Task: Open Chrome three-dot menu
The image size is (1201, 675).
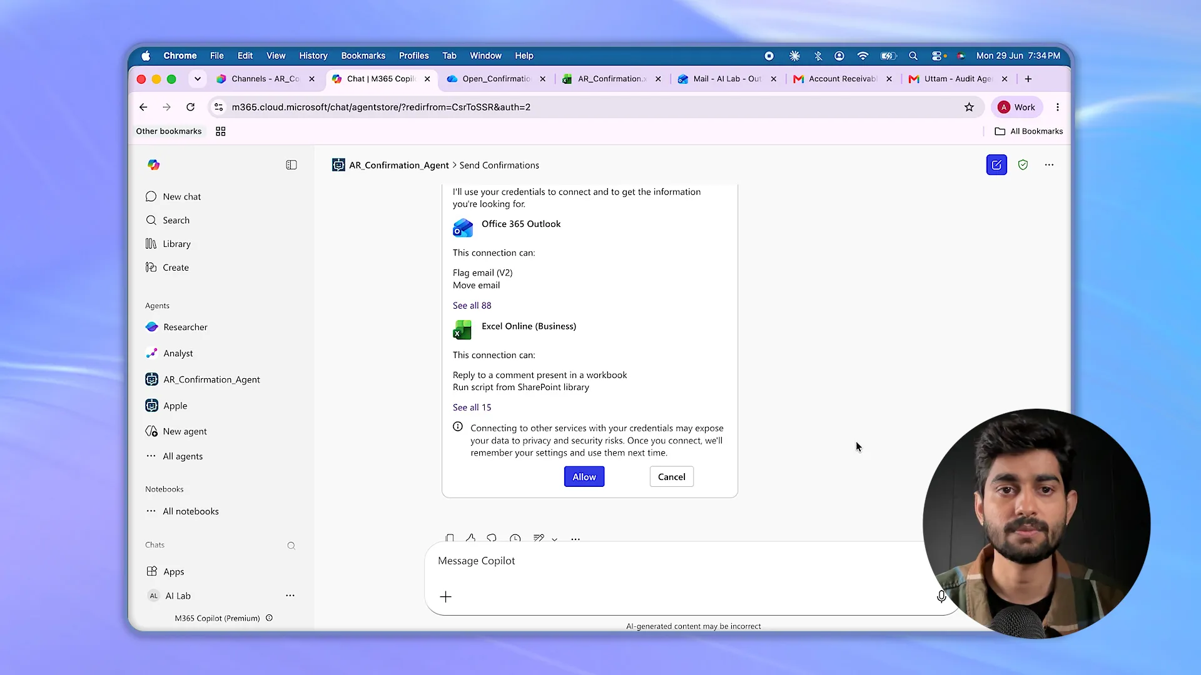Action: (x=1058, y=107)
